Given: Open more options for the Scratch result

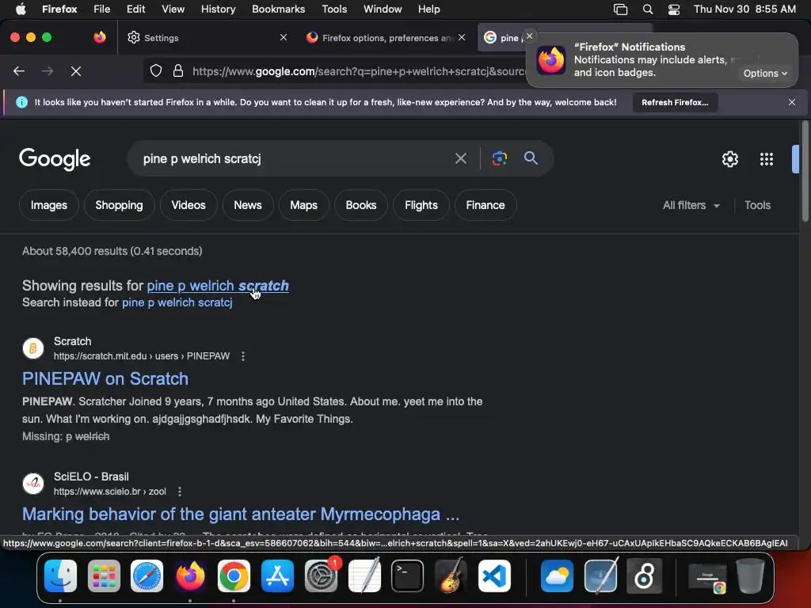Looking at the screenshot, I should click(243, 356).
